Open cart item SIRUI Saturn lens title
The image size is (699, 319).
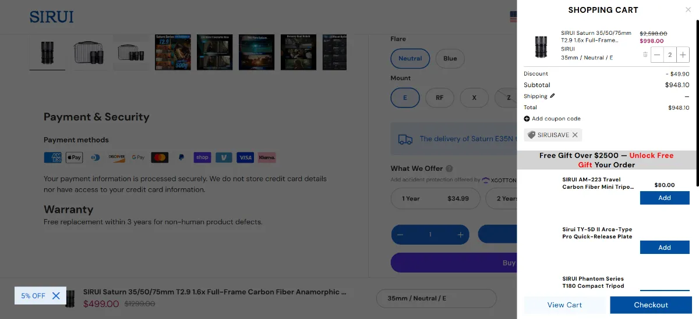click(597, 37)
